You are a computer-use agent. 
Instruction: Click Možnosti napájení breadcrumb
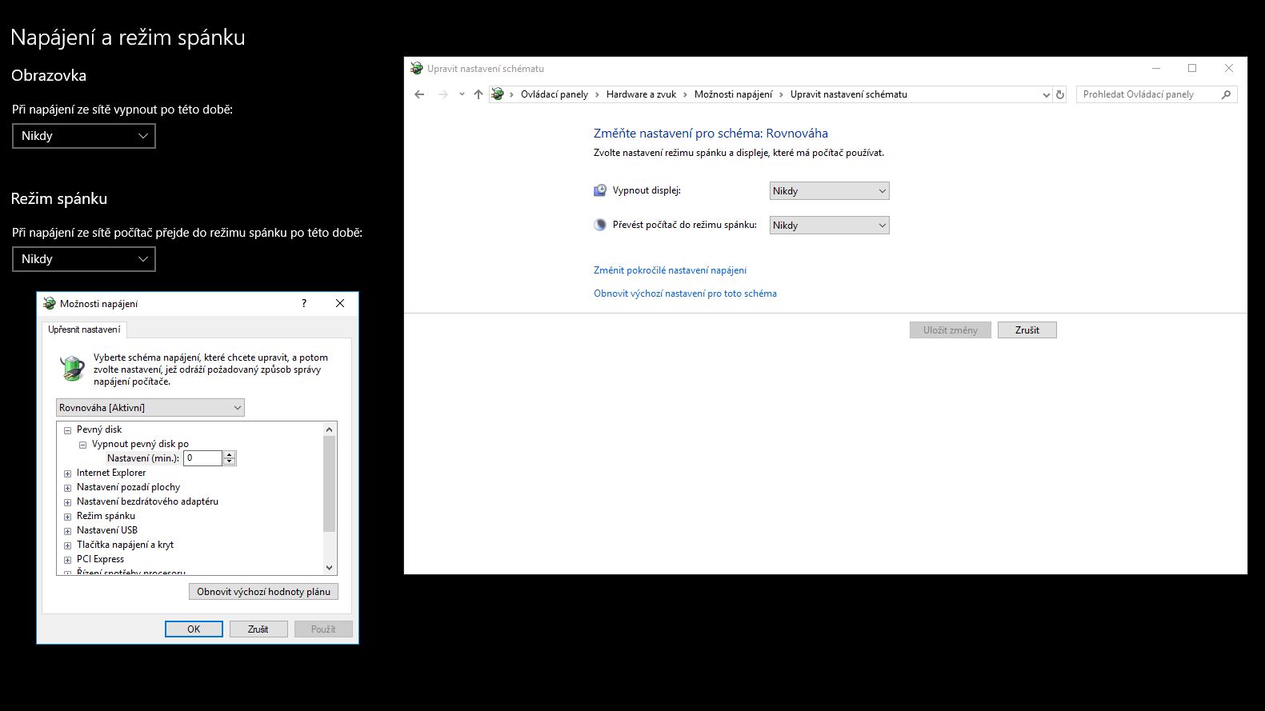(x=733, y=94)
